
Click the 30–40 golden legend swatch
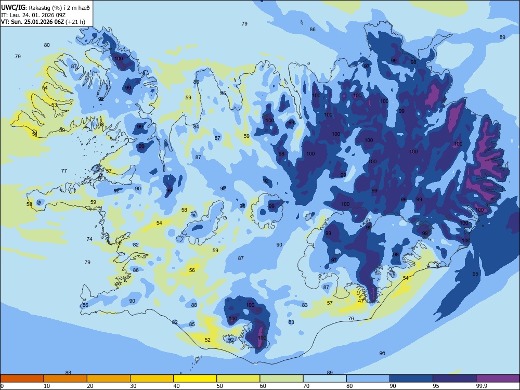152,379
